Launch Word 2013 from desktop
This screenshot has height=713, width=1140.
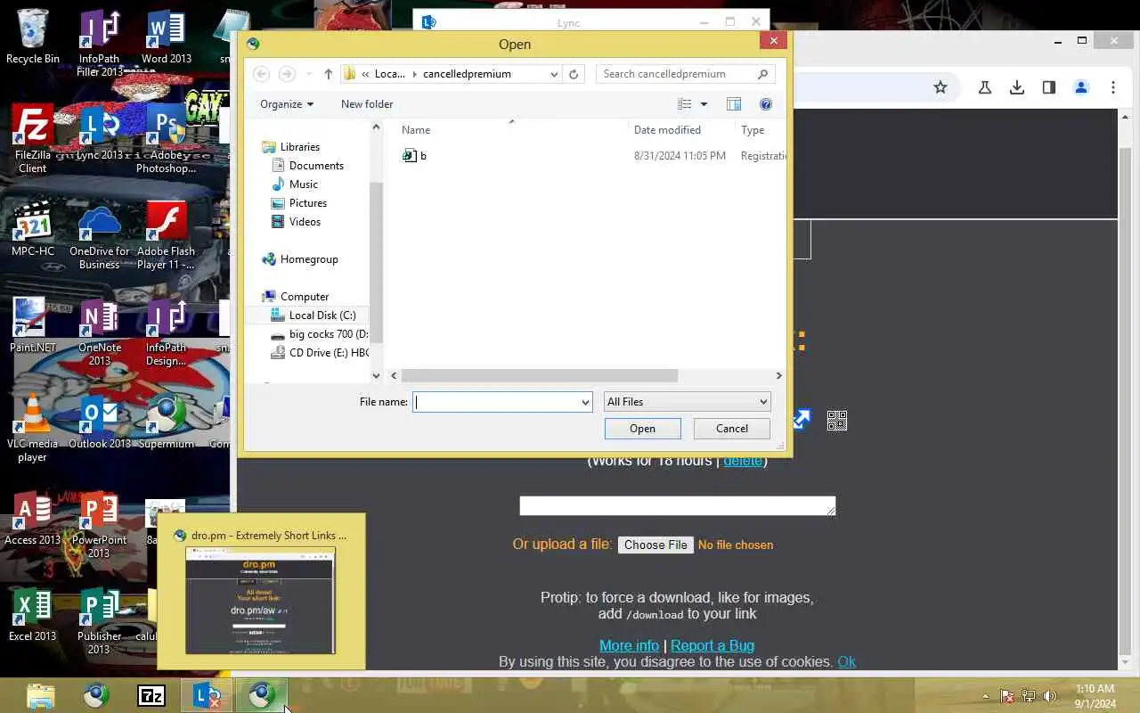point(166,37)
